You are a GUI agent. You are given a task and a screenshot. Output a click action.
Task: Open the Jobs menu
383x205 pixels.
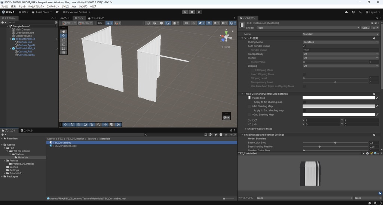(x=74, y=6)
